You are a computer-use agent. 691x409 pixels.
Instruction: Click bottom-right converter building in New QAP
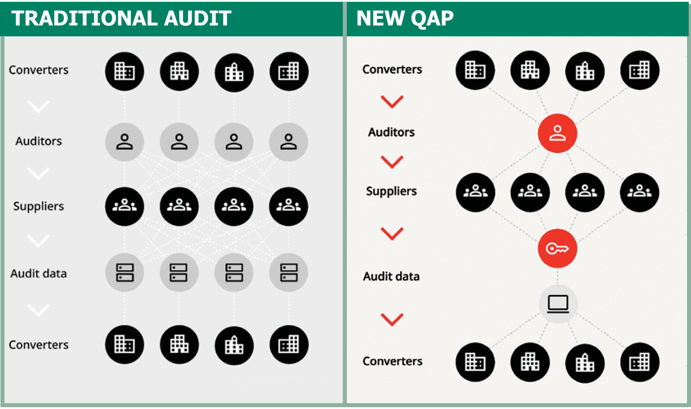(x=639, y=362)
